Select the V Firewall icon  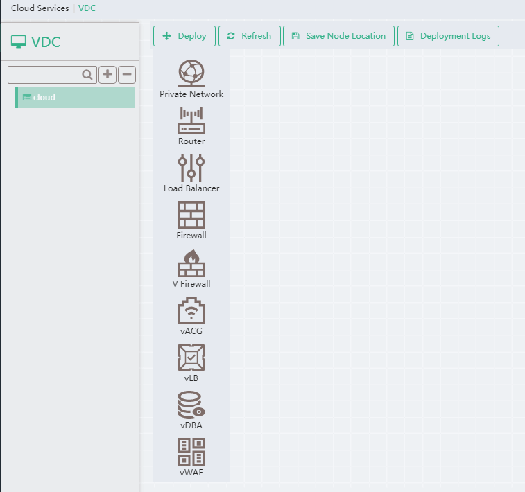(191, 263)
